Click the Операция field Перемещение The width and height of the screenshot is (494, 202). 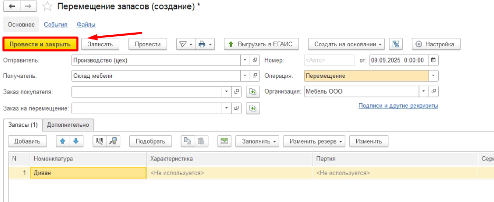click(x=366, y=76)
